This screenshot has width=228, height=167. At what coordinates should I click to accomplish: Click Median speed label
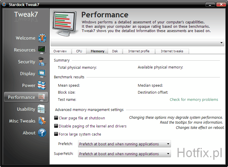[x=150, y=86]
